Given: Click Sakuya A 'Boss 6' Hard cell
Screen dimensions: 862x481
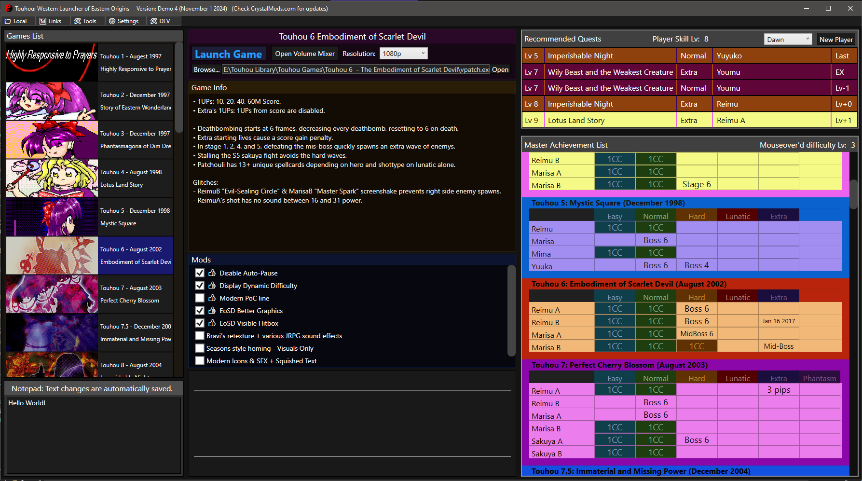Looking at the screenshot, I should click(x=697, y=440).
